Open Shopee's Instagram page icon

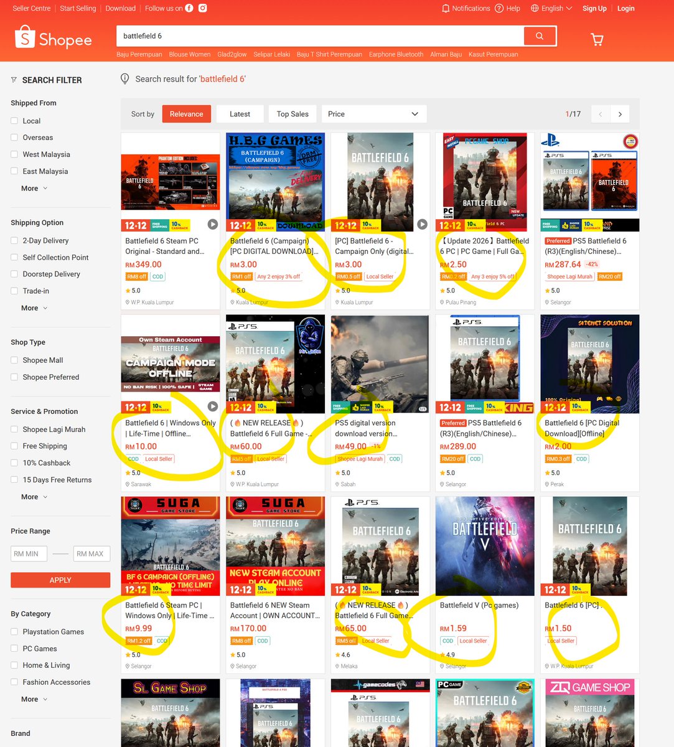[202, 8]
